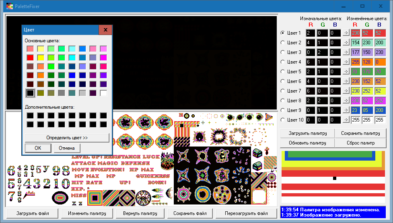Click changed G field 230 of Цвет 2
Screen dimensions: 393x223
[x=367, y=43]
